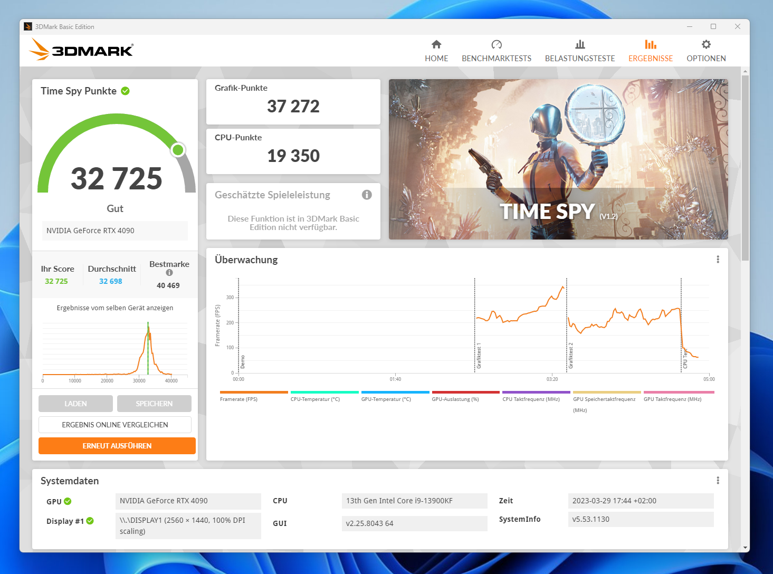Click the GUI version v2.25.8043 64

pos(415,523)
